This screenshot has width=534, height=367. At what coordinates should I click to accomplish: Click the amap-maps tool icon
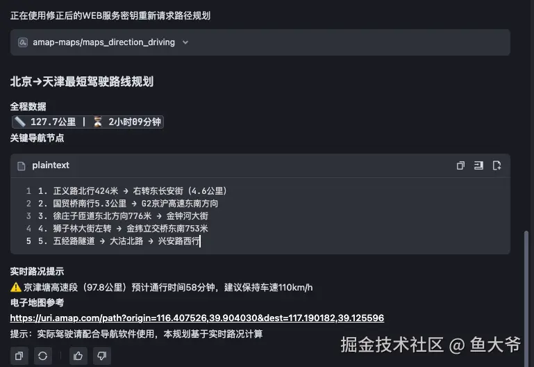pos(23,42)
